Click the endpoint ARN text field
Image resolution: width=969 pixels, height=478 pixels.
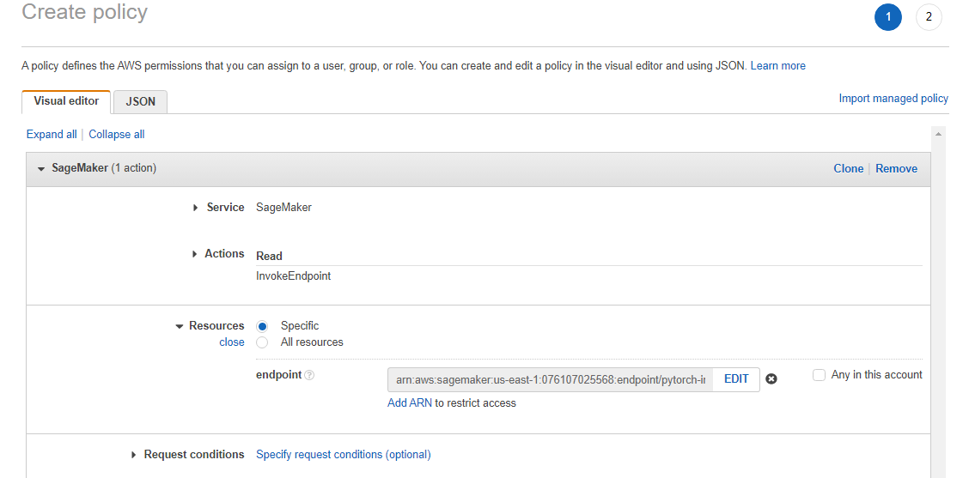(551, 380)
